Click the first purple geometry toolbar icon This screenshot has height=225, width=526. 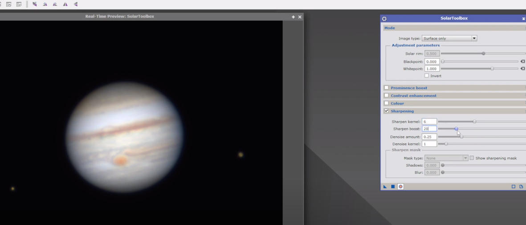pos(35,4)
